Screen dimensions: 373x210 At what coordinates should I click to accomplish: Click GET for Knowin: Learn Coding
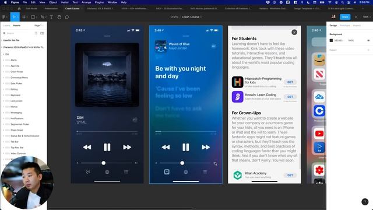pyautogui.click(x=290, y=97)
